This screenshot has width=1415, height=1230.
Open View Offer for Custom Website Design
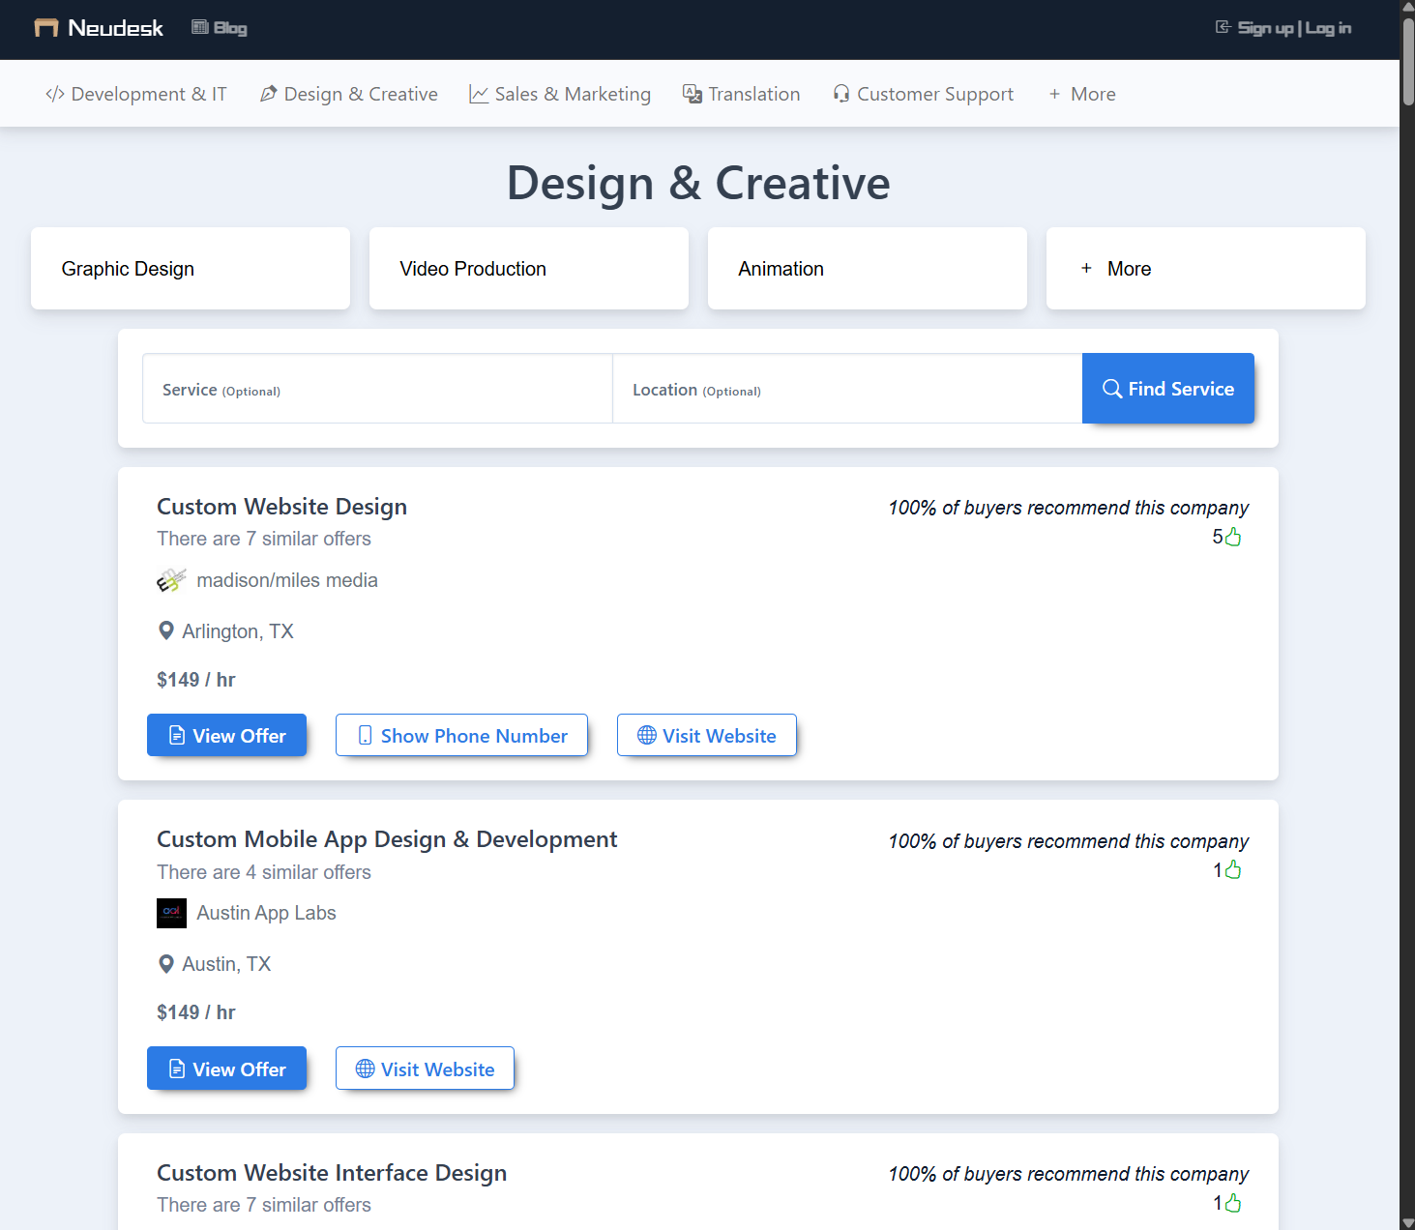tap(226, 735)
